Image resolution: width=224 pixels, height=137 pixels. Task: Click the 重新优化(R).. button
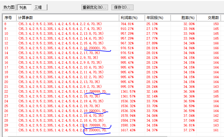pyautogui.click(x=95, y=7)
